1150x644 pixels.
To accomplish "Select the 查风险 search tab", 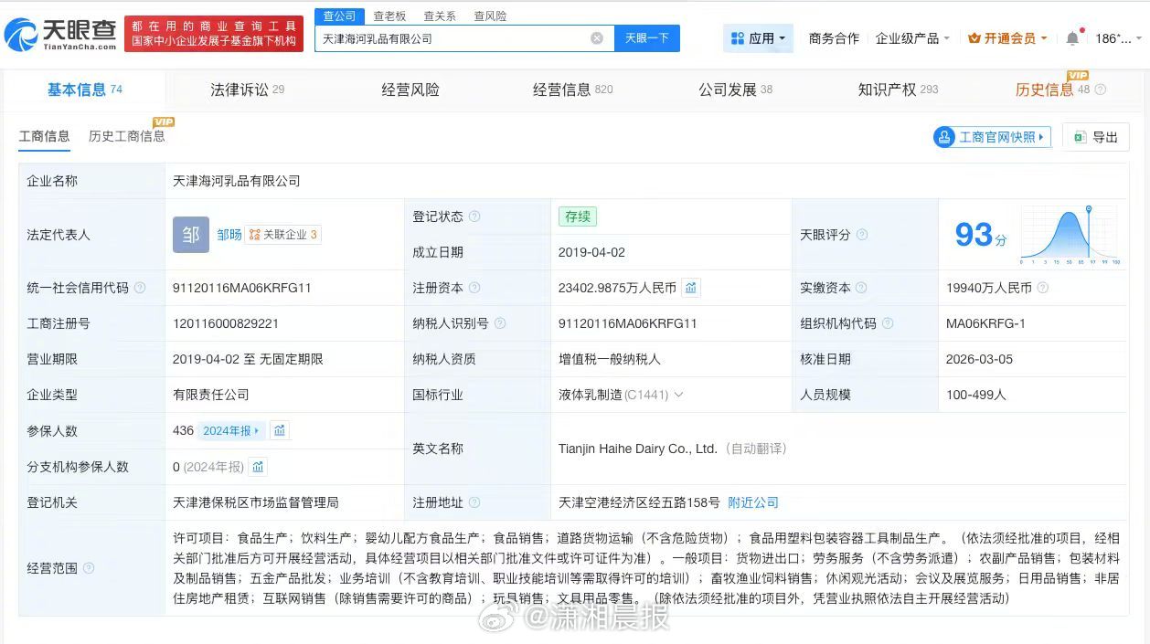I will (x=490, y=16).
